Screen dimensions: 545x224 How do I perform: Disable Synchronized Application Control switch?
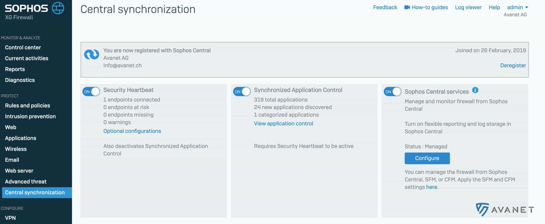(x=242, y=92)
